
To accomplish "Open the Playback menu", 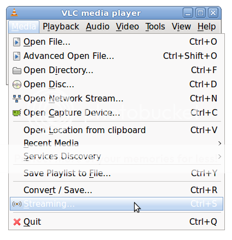I will pyautogui.click(x=61, y=27).
